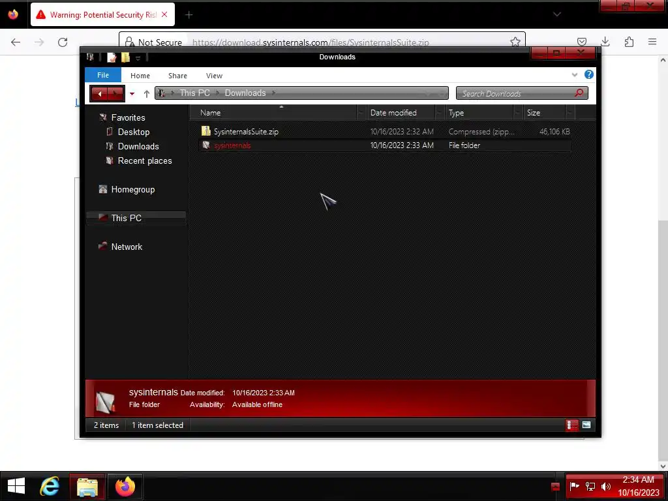Image resolution: width=668 pixels, height=501 pixels.
Task: Open Recent places in navigation pane
Action: [144, 161]
